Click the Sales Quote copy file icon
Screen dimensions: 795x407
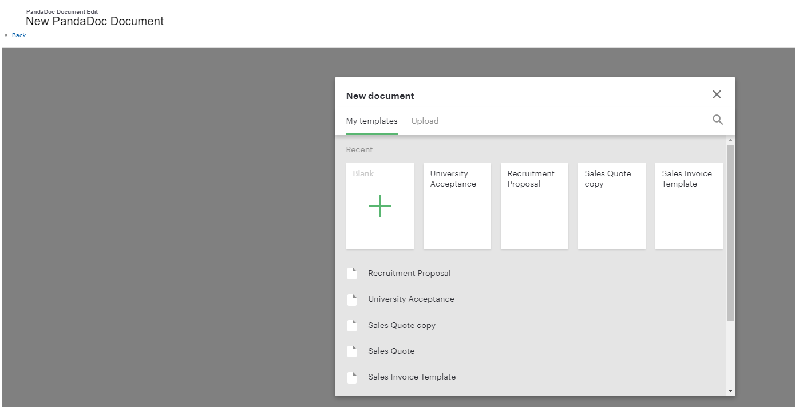352,326
